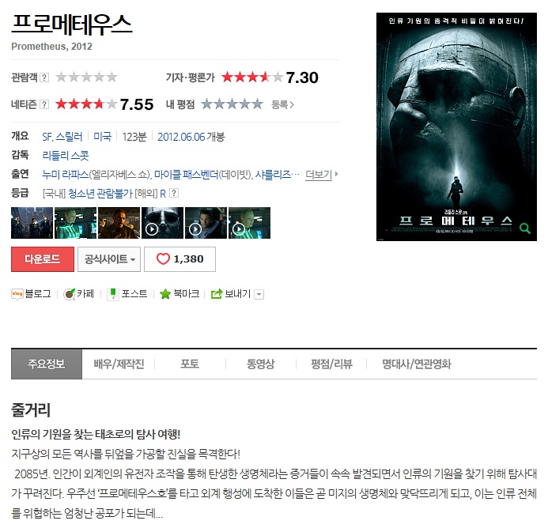Open help icon next to 네티즌
The height and width of the screenshot is (532, 548).
tap(44, 104)
